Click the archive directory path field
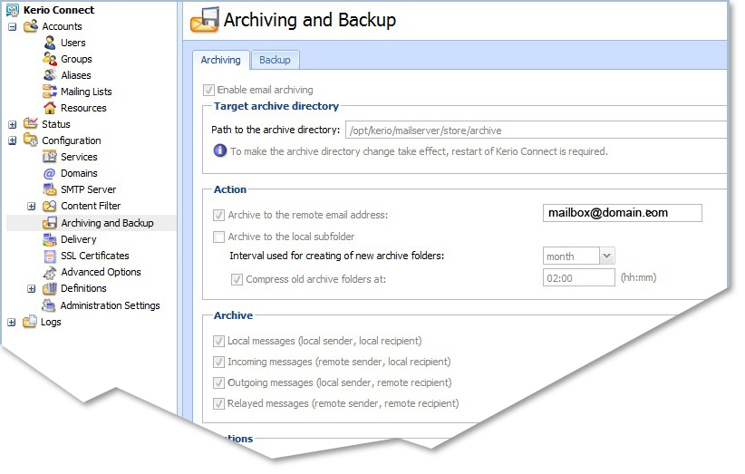 (537, 131)
